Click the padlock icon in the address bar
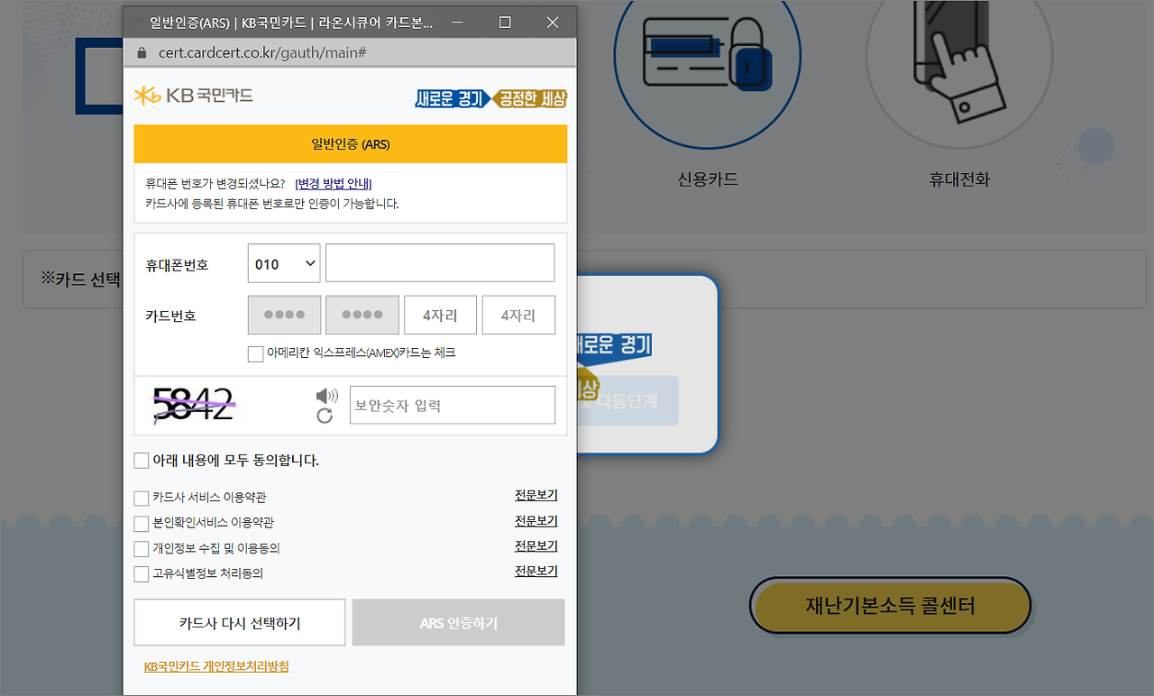The height and width of the screenshot is (696, 1154). tap(141, 53)
